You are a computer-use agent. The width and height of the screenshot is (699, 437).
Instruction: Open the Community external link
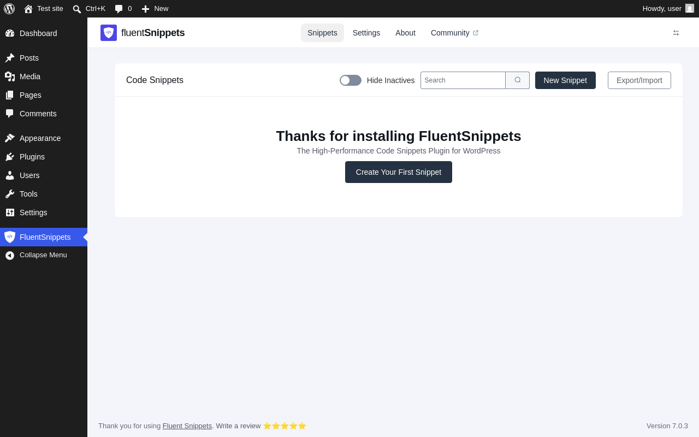pyautogui.click(x=454, y=33)
